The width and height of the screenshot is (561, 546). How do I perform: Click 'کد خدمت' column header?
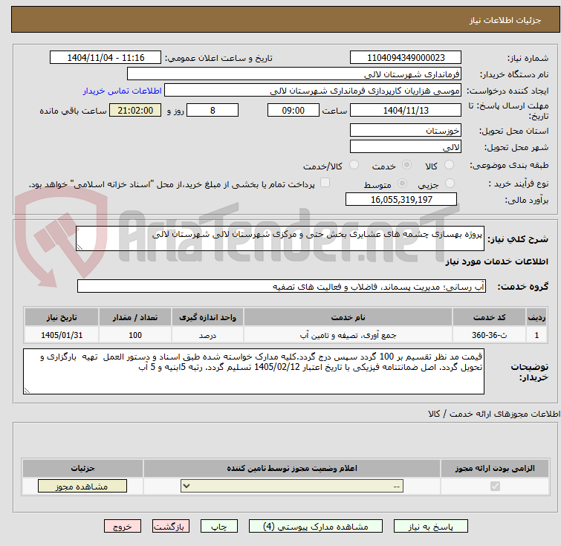(489, 317)
